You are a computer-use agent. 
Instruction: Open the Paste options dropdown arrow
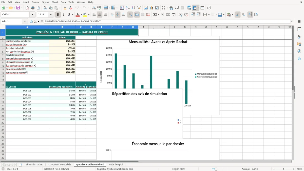tap(59, 8)
